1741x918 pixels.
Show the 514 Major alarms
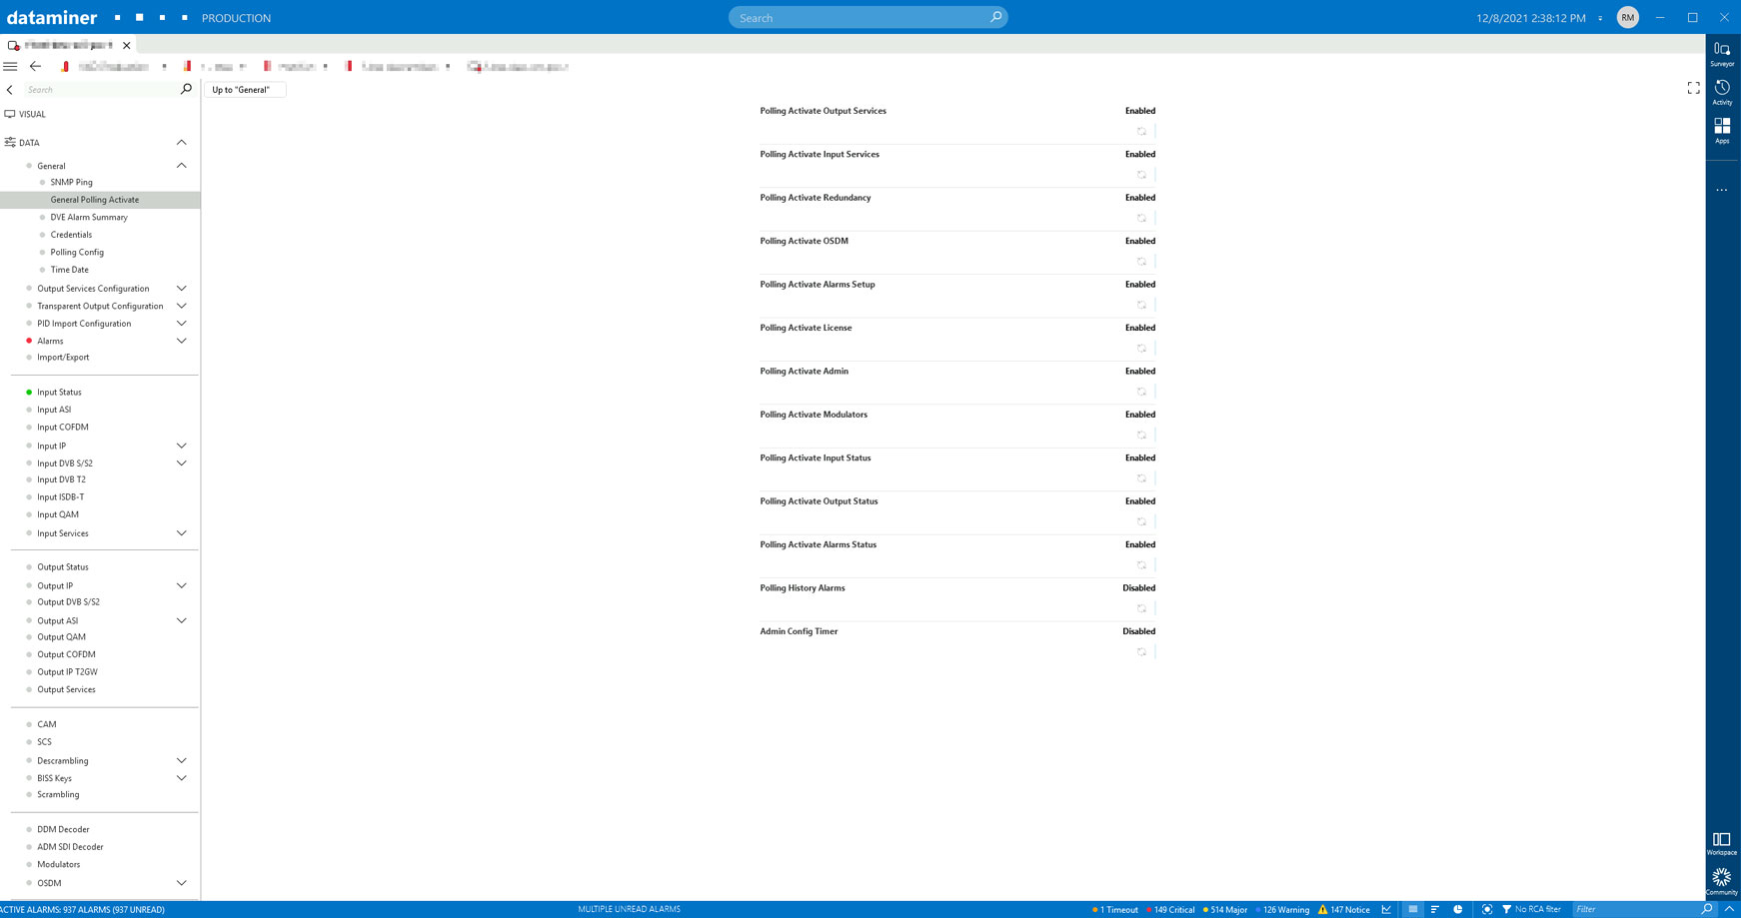coord(1225,910)
